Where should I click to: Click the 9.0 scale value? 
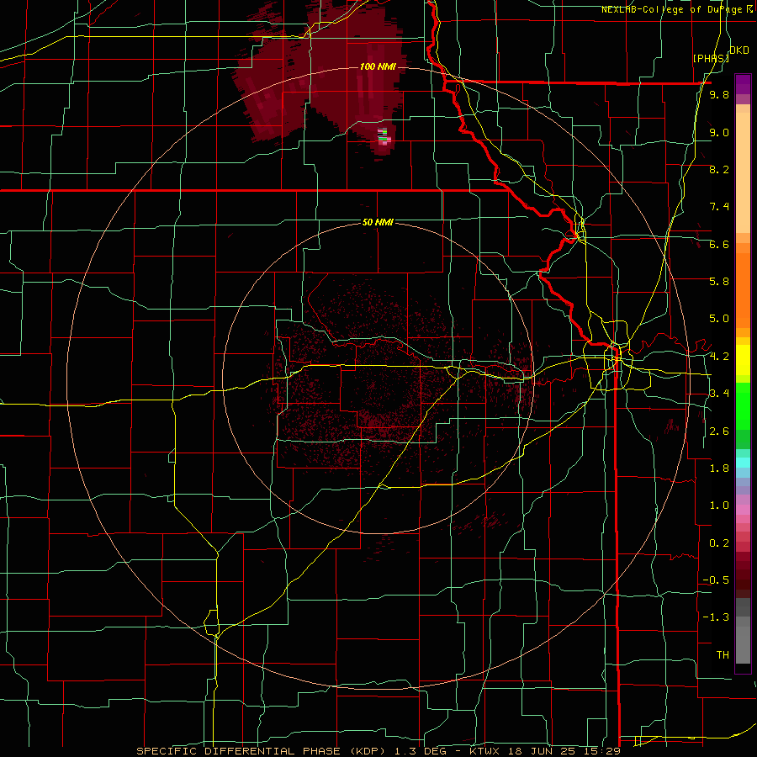coord(719,132)
